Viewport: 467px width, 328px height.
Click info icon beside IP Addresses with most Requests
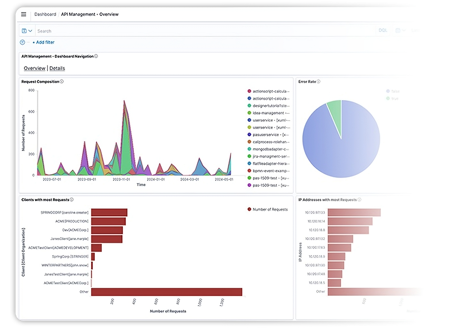click(x=359, y=200)
